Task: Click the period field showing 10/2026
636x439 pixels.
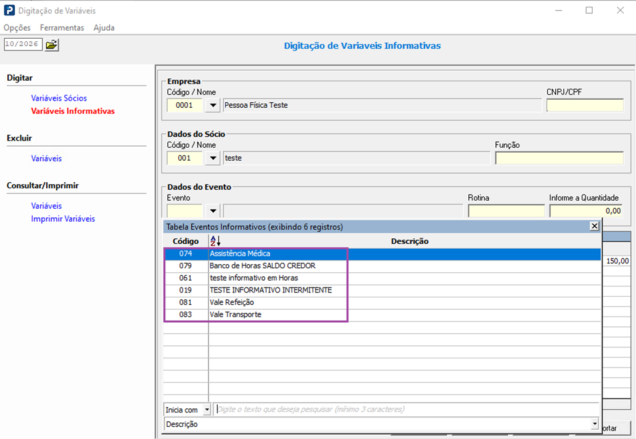Action: point(23,44)
